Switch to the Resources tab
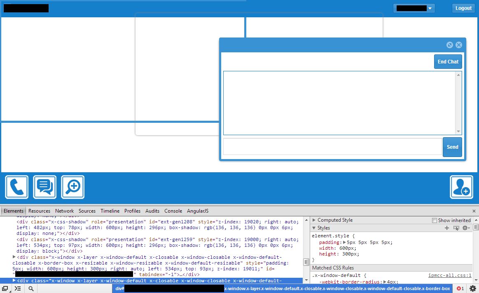This screenshot has width=479, height=293. point(39,211)
